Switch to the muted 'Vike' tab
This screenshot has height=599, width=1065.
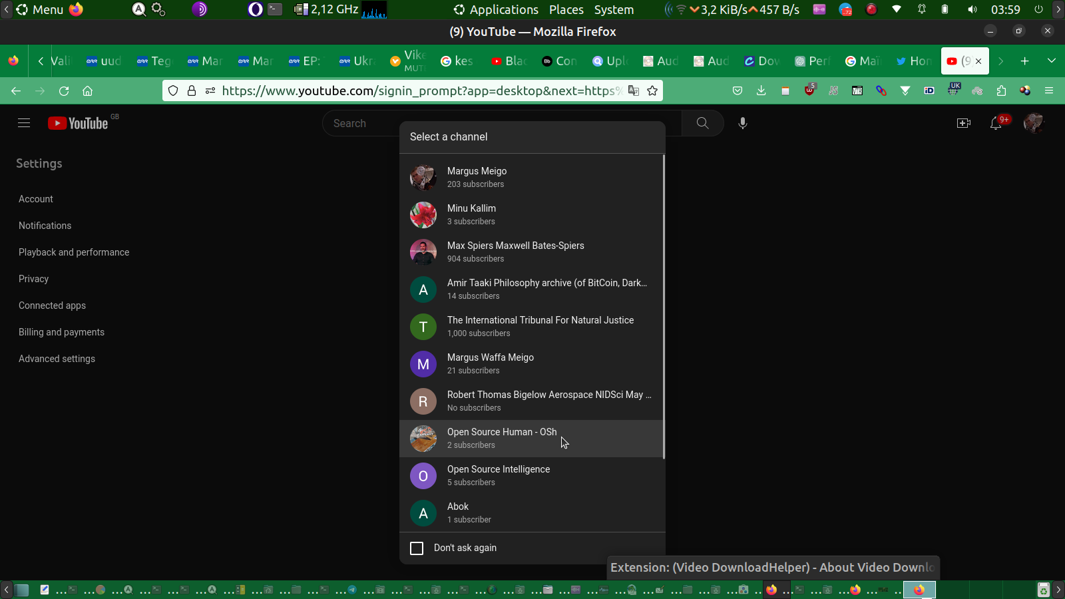407,61
